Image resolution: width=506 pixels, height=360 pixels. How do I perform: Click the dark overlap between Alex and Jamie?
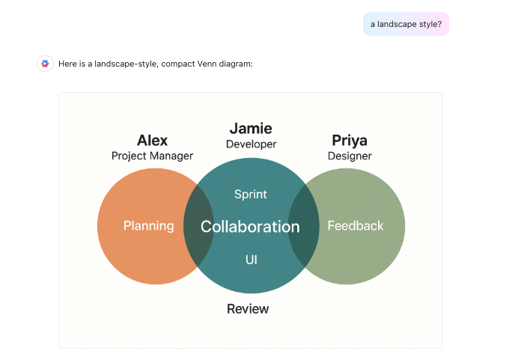198,226
